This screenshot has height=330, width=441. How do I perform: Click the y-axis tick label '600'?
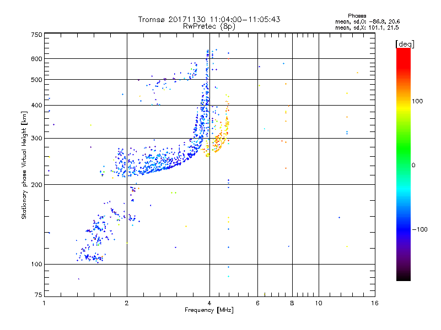pos(36,59)
